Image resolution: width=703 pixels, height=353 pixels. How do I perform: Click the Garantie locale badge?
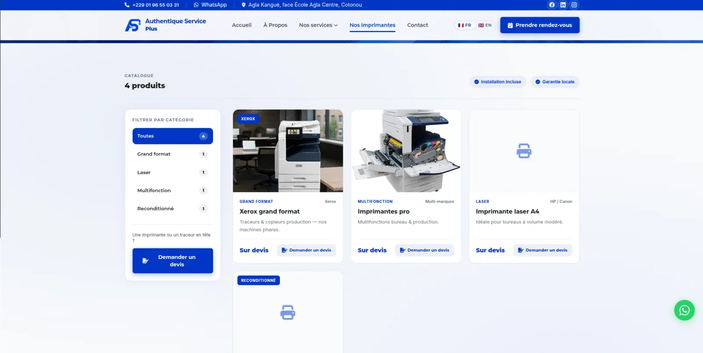(555, 82)
